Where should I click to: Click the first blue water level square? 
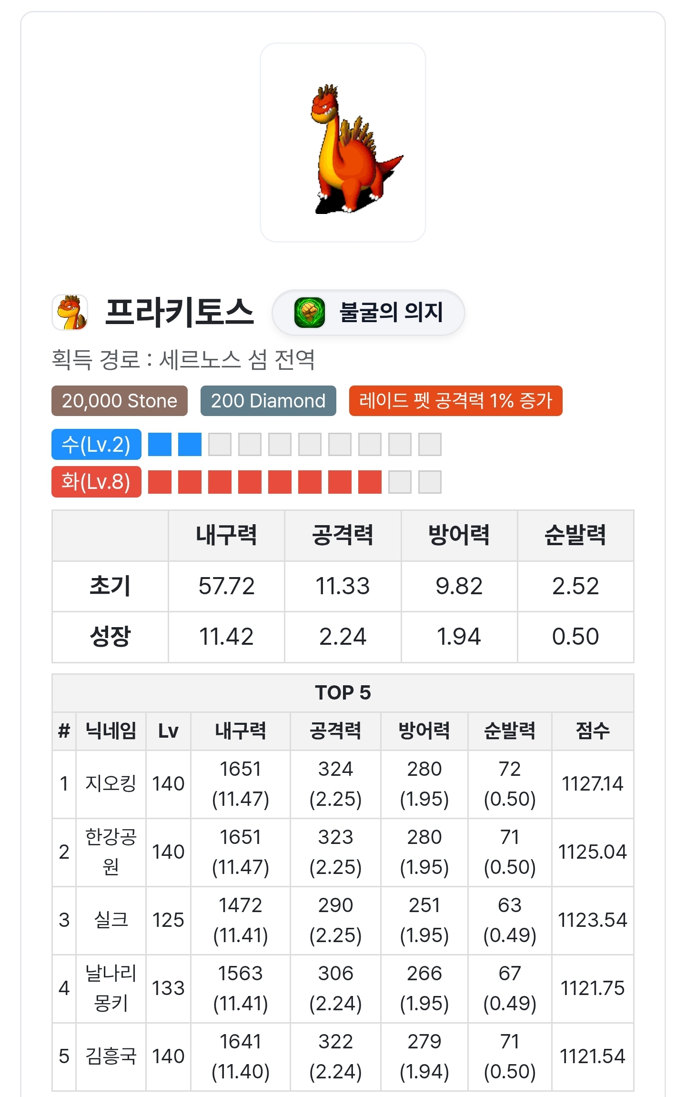coord(160,445)
